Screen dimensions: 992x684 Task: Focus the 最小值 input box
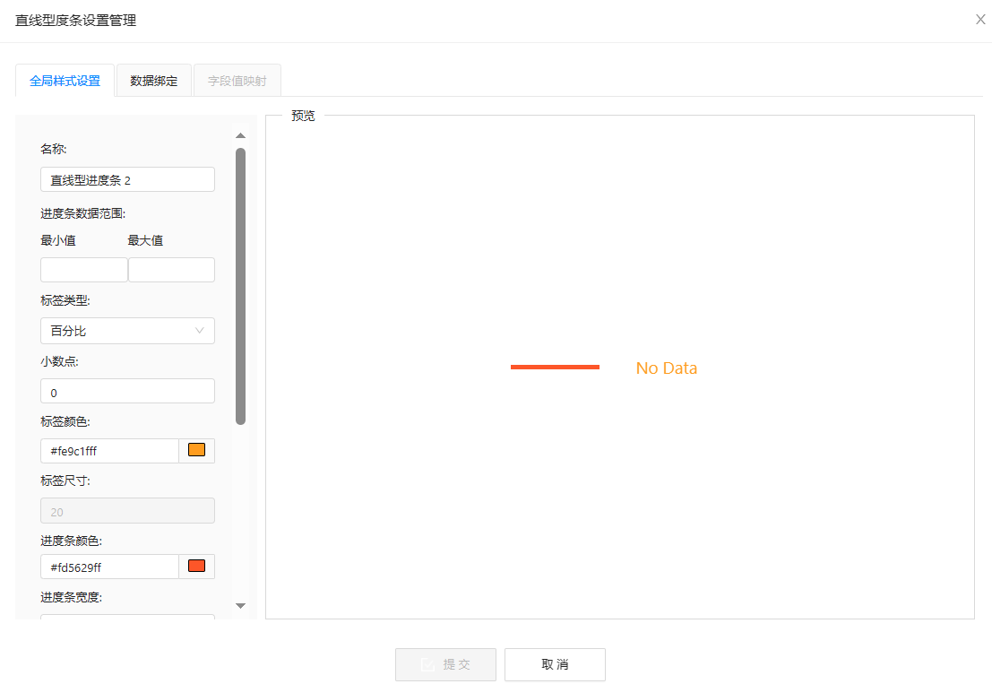tap(84, 270)
